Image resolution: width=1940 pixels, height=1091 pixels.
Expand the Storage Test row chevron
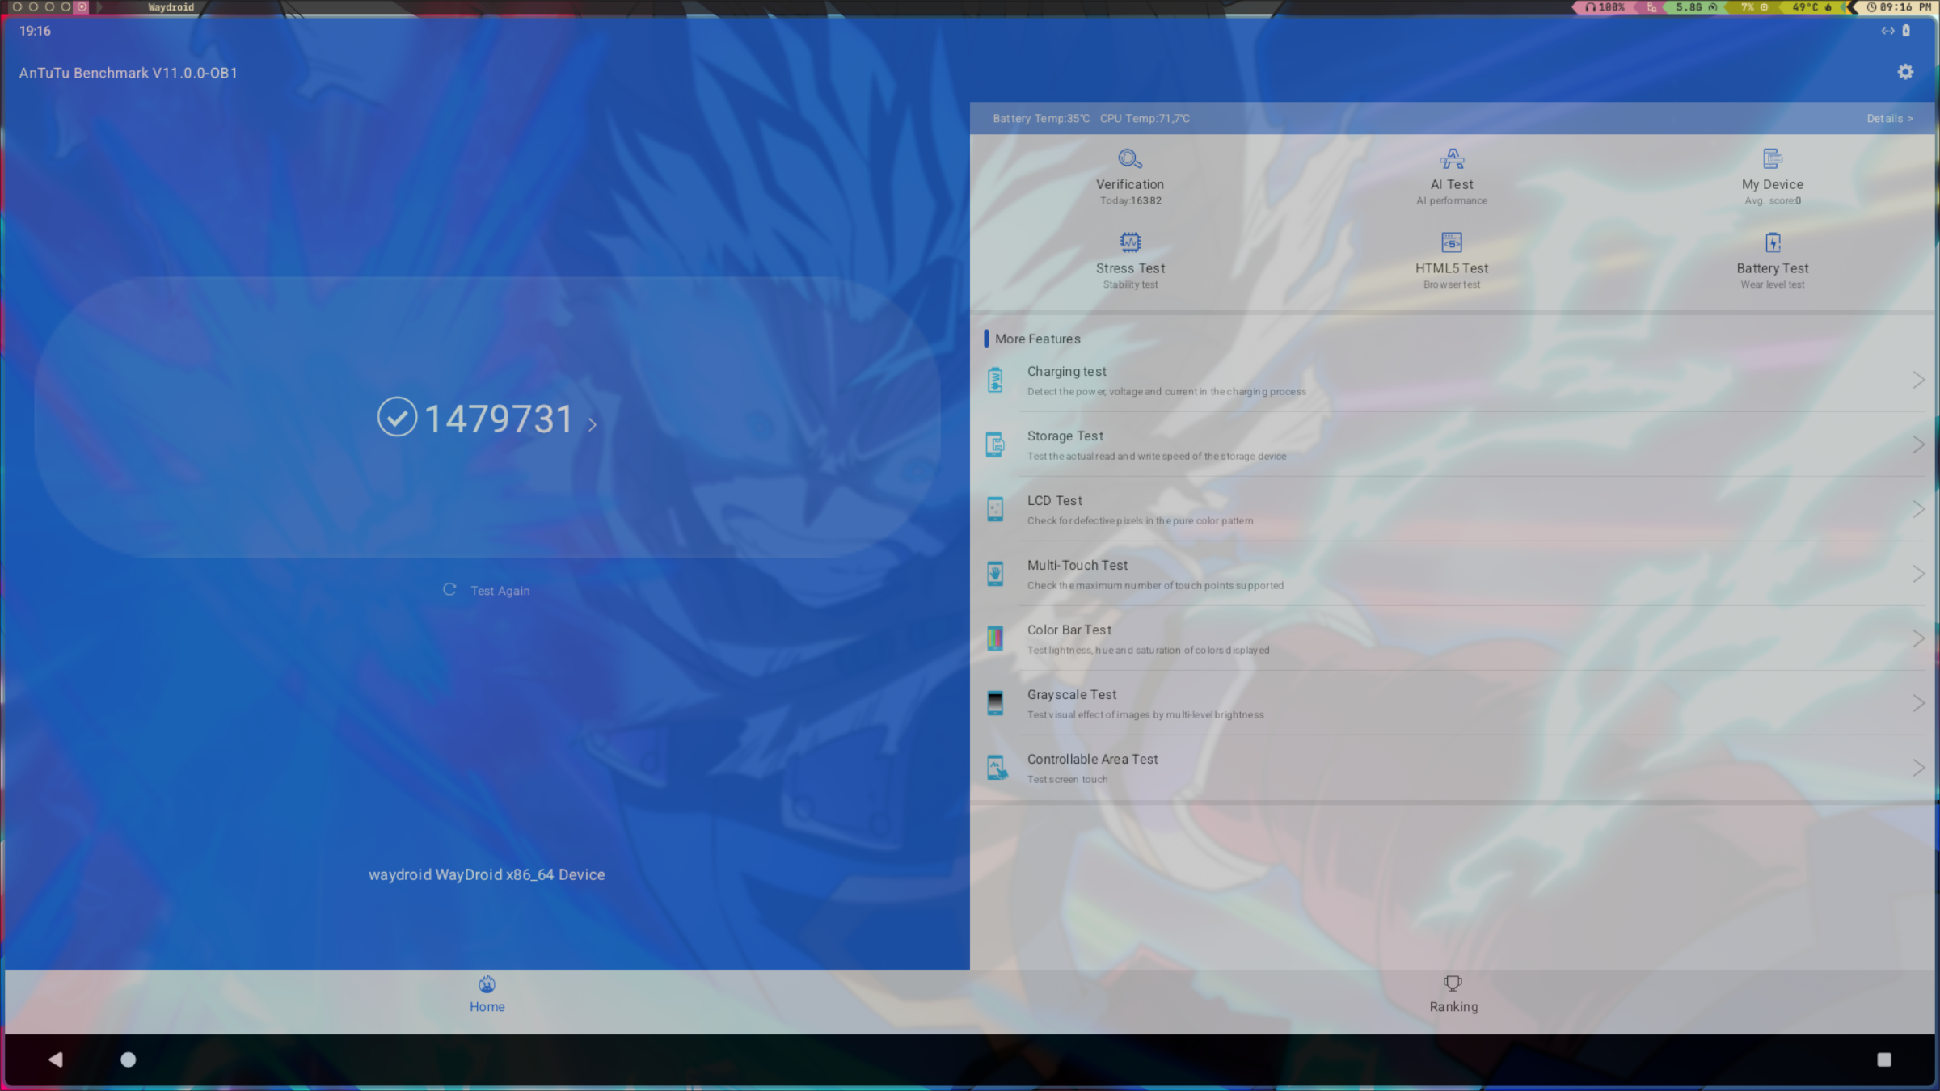coord(1918,444)
